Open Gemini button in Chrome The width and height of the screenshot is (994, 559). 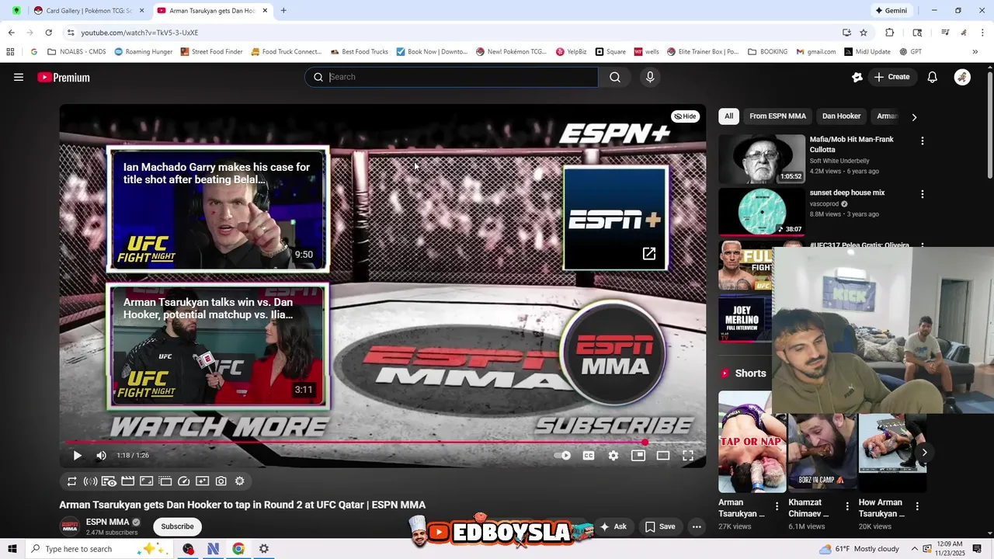point(891,11)
